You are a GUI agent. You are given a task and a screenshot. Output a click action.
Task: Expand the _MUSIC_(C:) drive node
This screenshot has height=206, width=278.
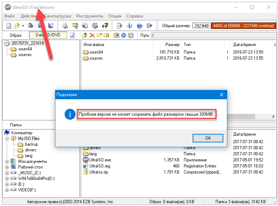point(7,173)
